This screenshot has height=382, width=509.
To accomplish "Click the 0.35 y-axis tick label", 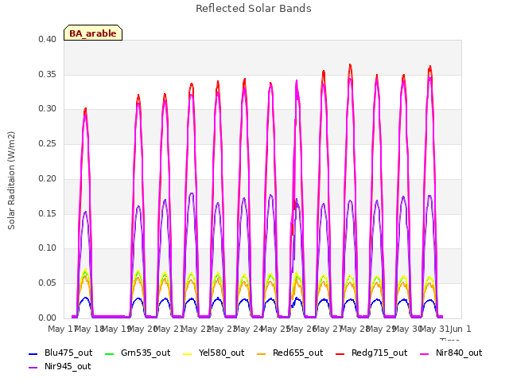I will pos(48,74).
